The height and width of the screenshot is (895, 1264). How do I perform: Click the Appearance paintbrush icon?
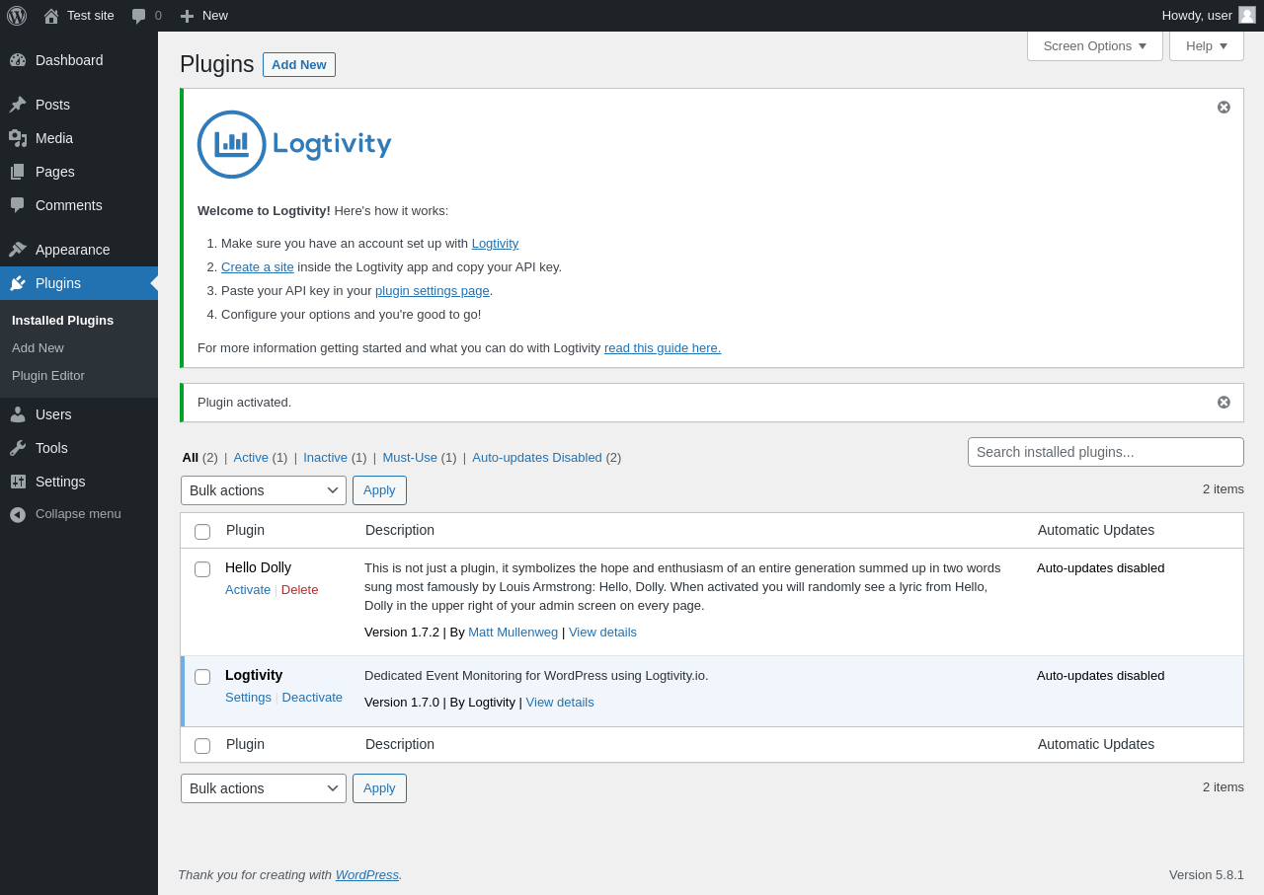click(x=18, y=250)
